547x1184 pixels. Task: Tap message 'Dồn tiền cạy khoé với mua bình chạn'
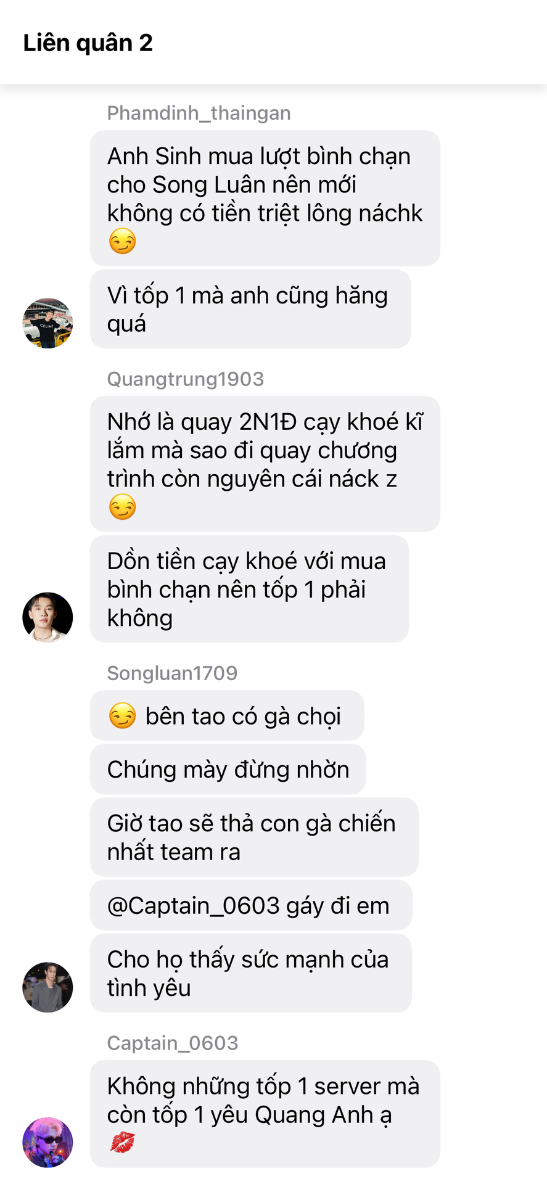coord(250,589)
